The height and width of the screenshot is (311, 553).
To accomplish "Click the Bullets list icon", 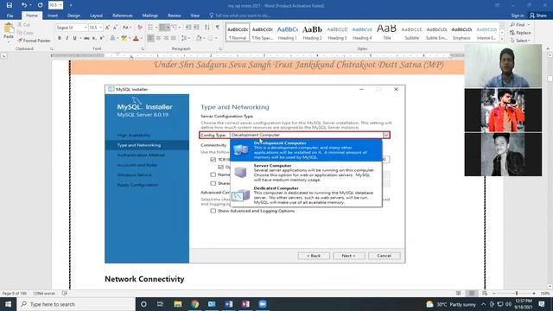I will click(x=150, y=28).
